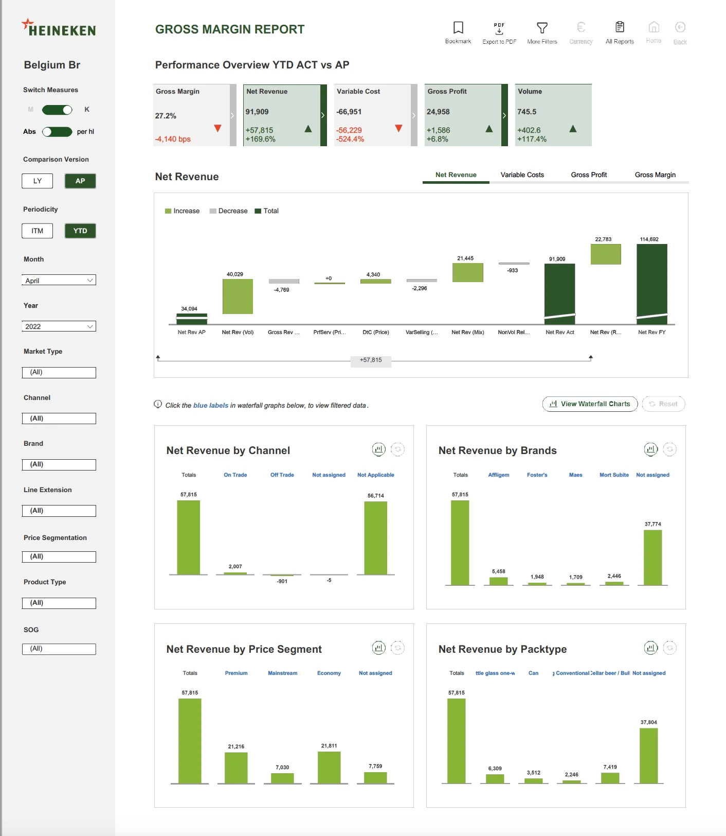This screenshot has height=836, width=726.
Task: Click the Bookmark icon
Action: click(x=458, y=27)
